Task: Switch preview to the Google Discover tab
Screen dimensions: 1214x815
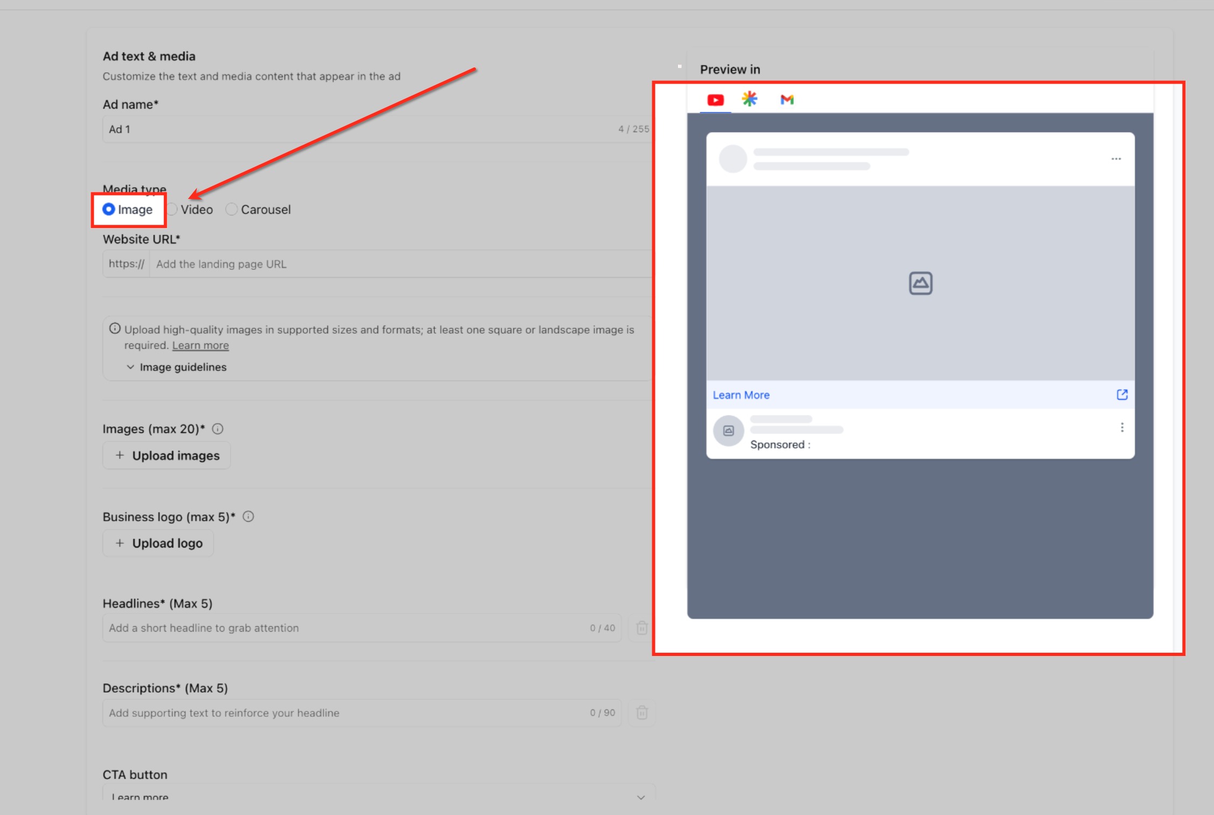Action: (749, 99)
